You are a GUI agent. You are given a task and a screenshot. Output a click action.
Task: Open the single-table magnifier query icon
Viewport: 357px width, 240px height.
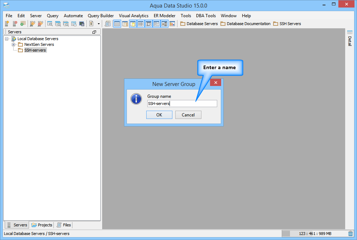49,23
